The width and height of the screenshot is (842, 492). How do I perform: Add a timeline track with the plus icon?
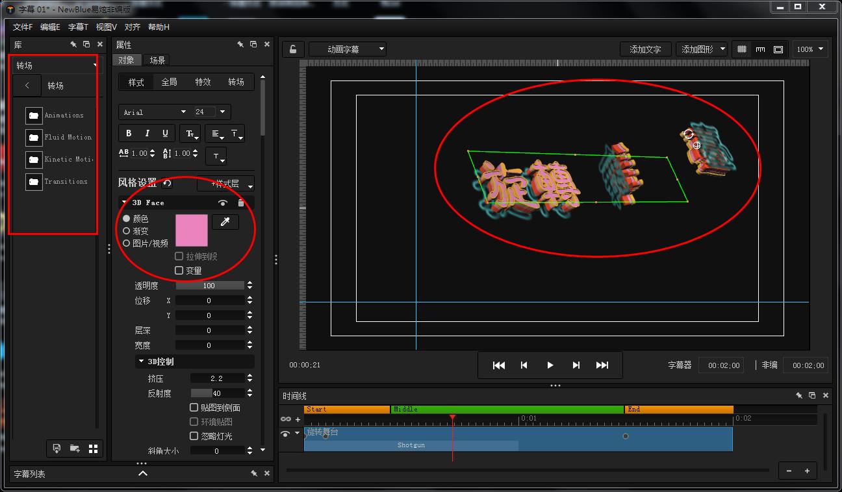tap(298, 419)
